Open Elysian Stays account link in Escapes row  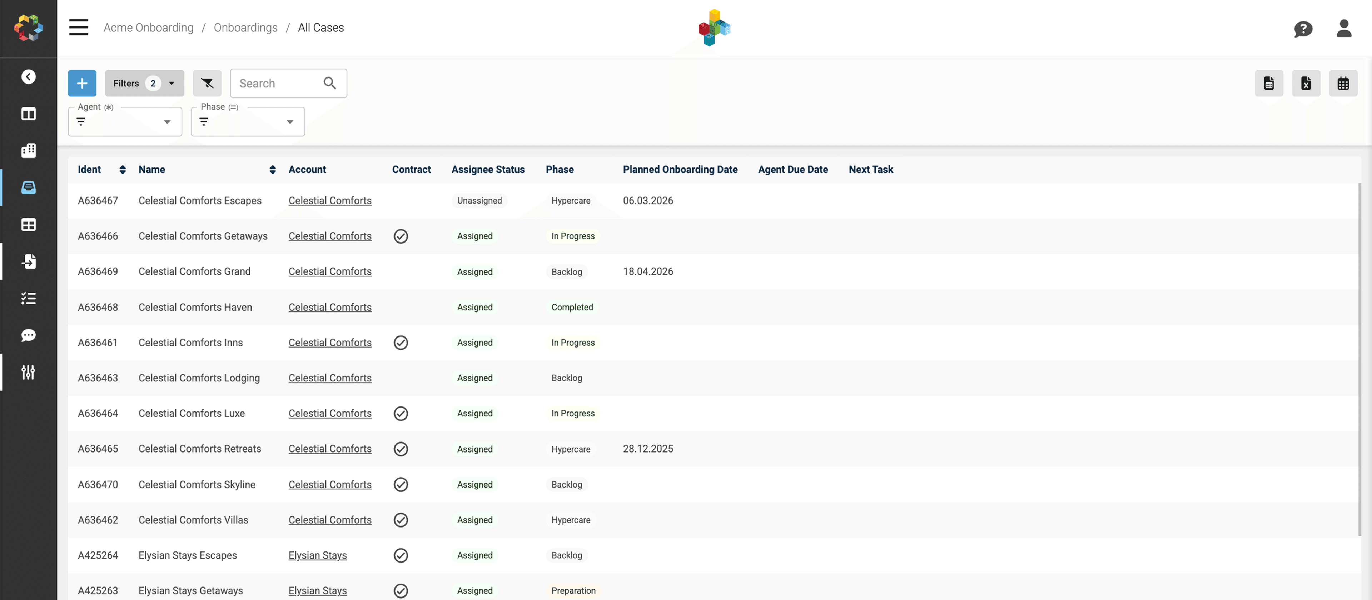[x=317, y=555]
